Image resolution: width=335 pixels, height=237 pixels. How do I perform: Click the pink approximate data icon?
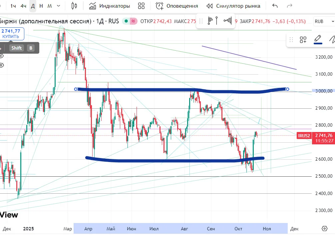tap(133, 21)
